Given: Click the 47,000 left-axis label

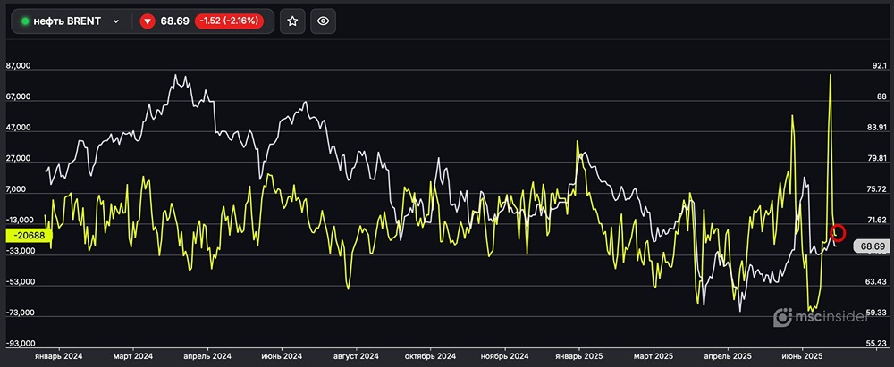Looking at the screenshot, I should click(x=18, y=129).
